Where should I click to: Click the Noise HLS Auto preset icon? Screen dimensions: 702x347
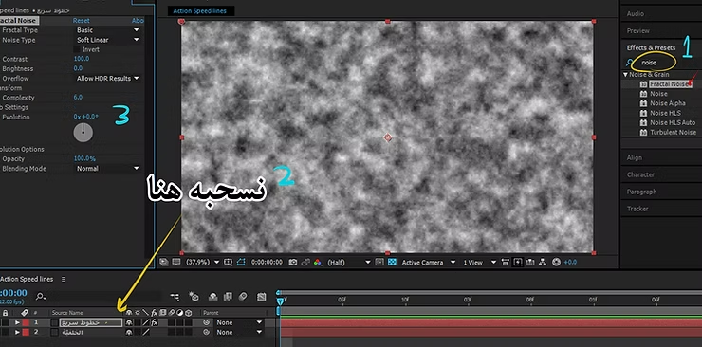pyautogui.click(x=643, y=122)
